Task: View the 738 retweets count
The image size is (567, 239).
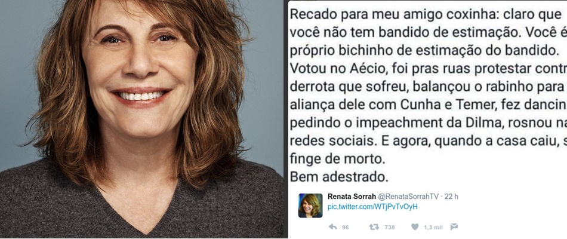Action: [390, 228]
